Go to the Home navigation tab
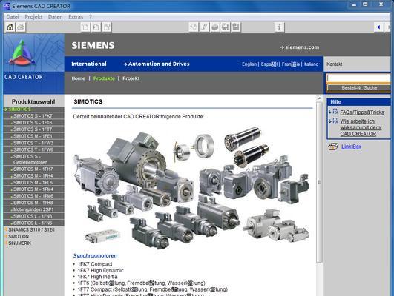The height and width of the screenshot is (296, 394). tap(79, 78)
